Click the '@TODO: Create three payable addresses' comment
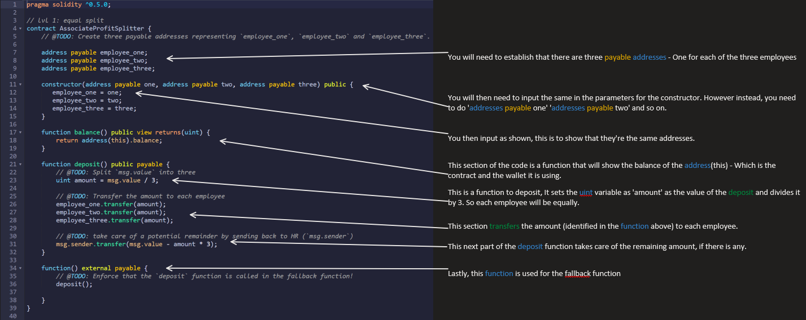The image size is (806, 320). coord(236,37)
